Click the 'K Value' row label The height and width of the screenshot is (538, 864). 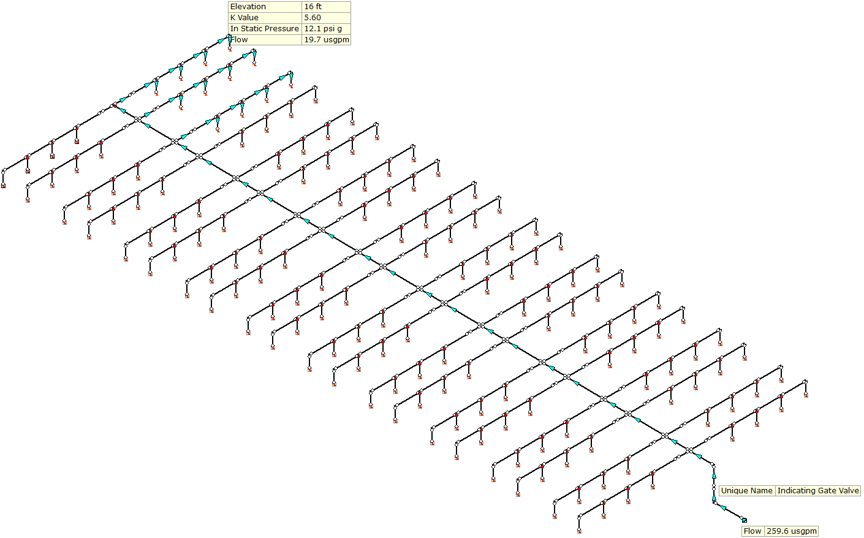244,18
